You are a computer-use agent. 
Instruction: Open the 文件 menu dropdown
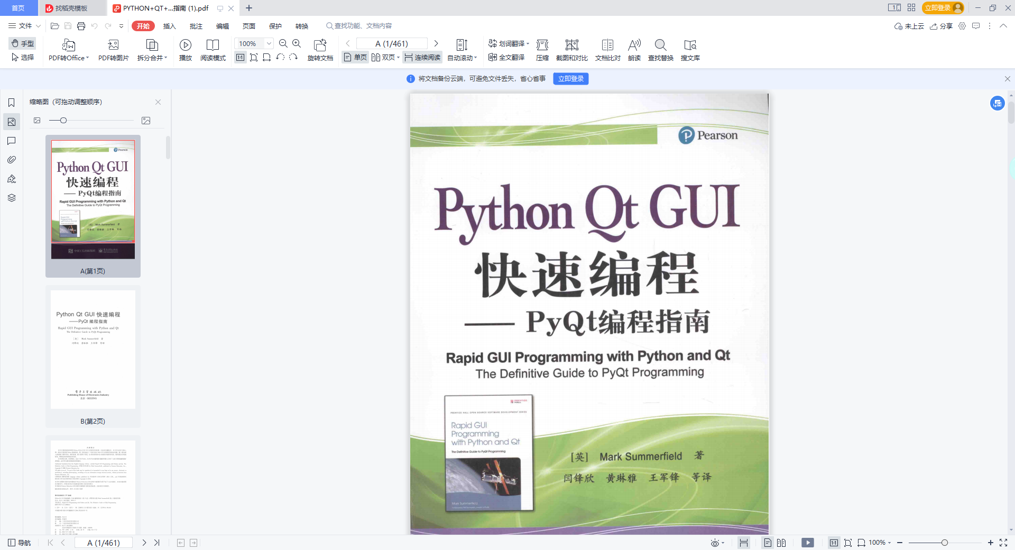coord(25,26)
